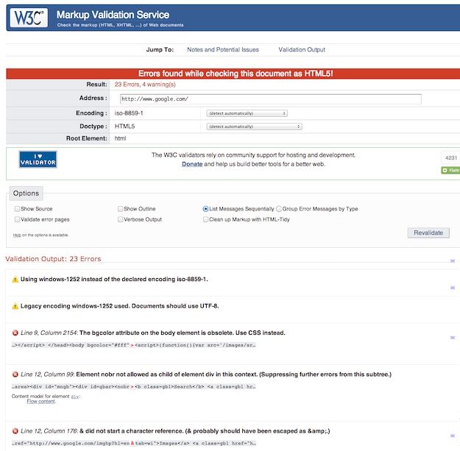
Task: Open the Help link on options
Action: click(x=17, y=235)
